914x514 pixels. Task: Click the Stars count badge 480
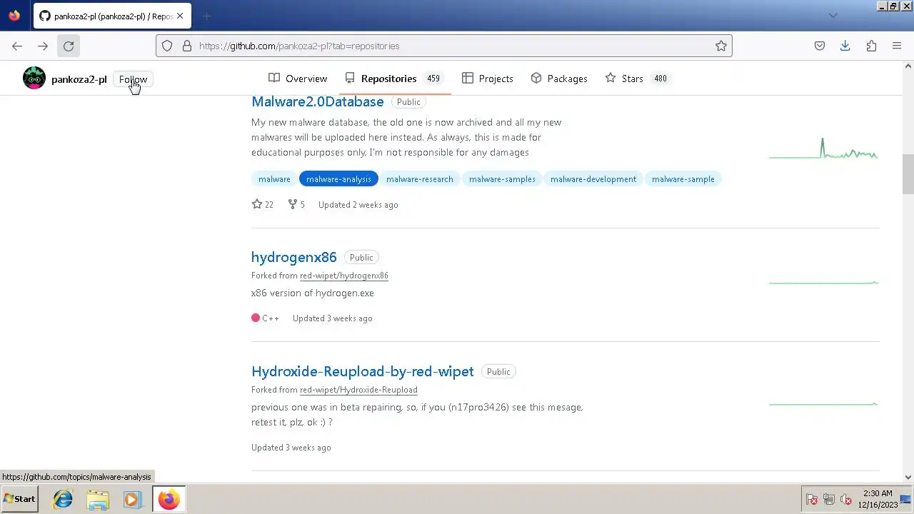pos(661,79)
